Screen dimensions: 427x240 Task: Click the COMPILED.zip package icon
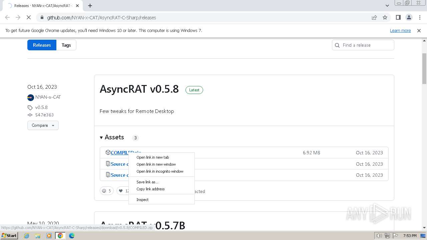(x=108, y=152)
